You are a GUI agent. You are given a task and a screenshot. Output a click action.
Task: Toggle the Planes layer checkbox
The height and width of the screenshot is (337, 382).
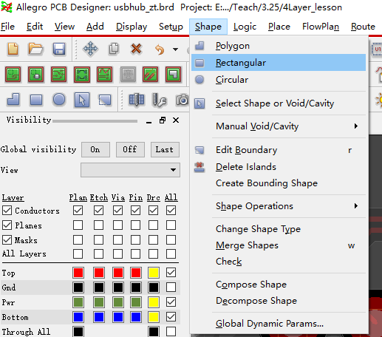click(x=7, y=225)
